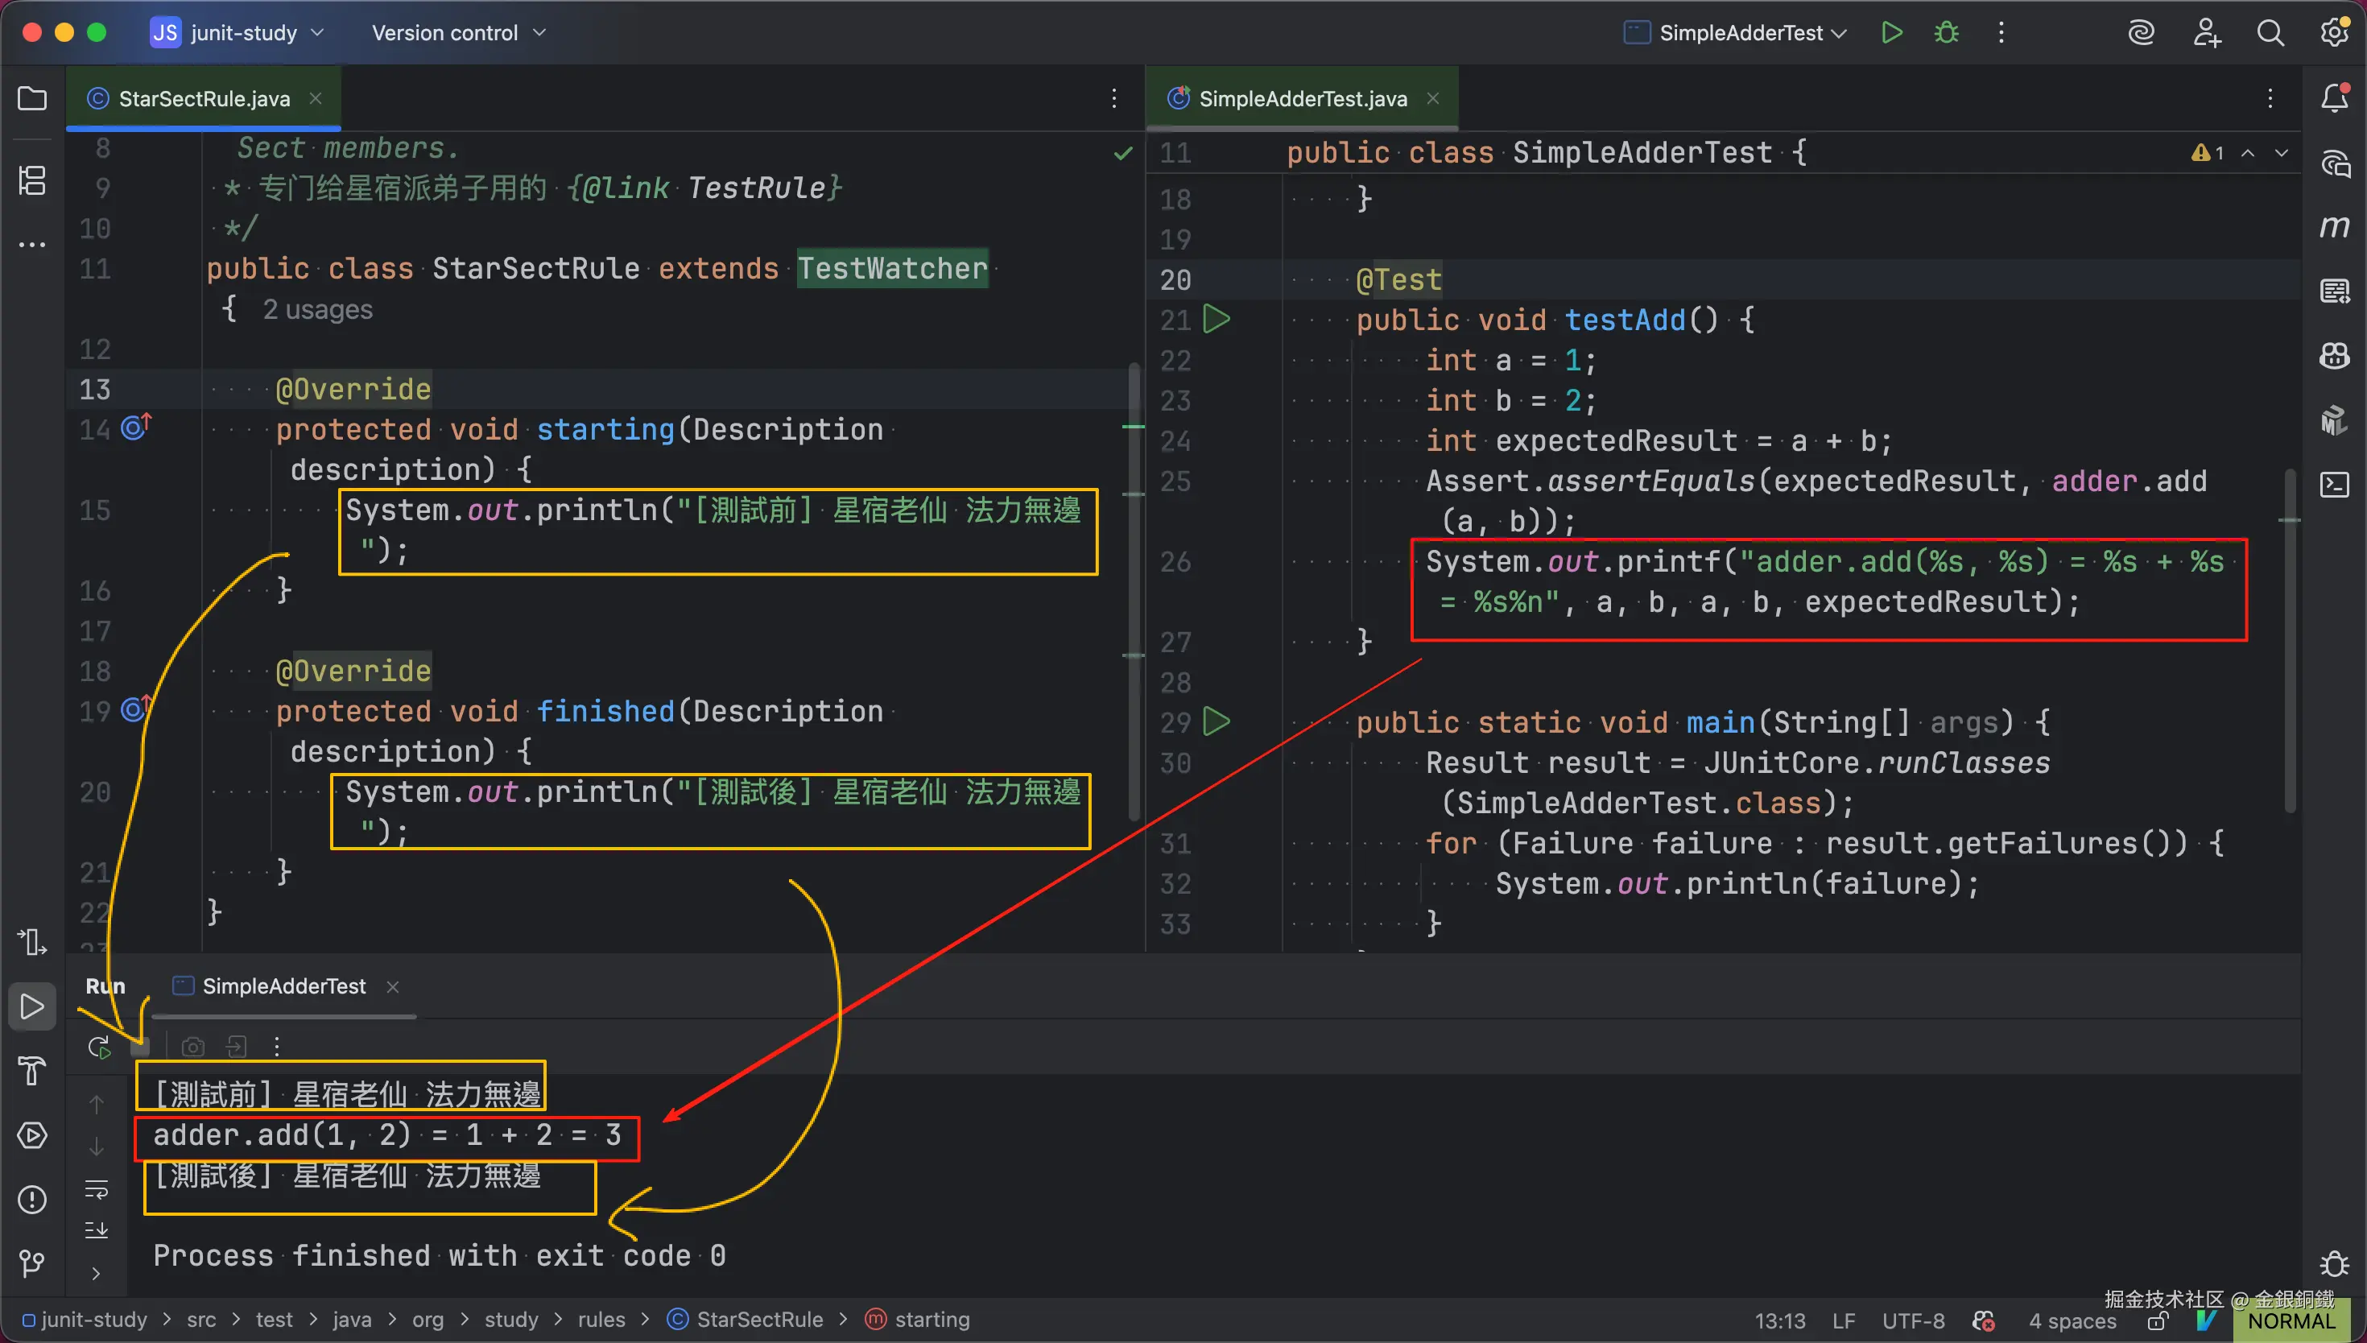The image size is (2367, 1343).
Task: Switch to the StarSectRule.java editor tab
Action: click(x=204, y=99)
